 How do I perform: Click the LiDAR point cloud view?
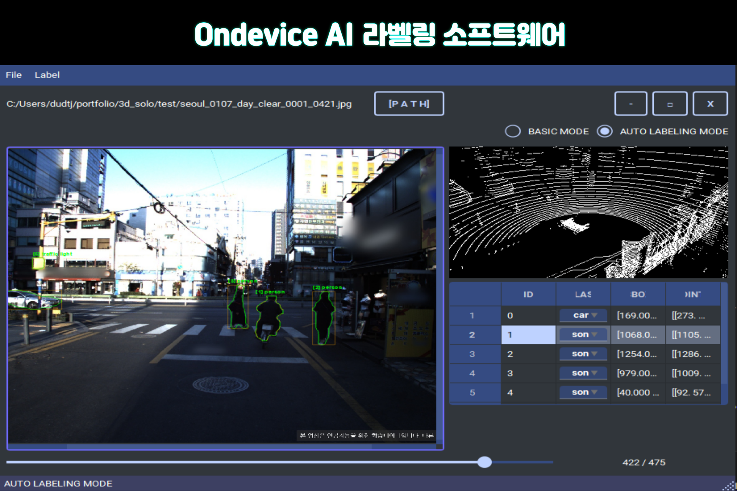[x=588, y=212]
